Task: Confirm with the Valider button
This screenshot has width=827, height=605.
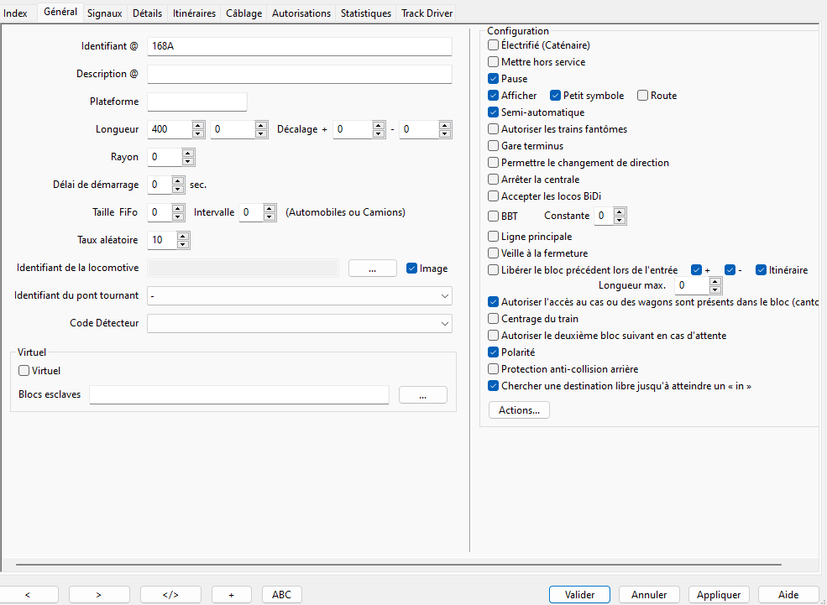Action: [579, 594]
